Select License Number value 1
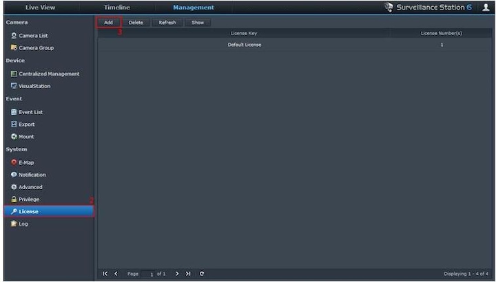Image resolution: width=496 pixels, height=282 pixels. tap(442, 45)
